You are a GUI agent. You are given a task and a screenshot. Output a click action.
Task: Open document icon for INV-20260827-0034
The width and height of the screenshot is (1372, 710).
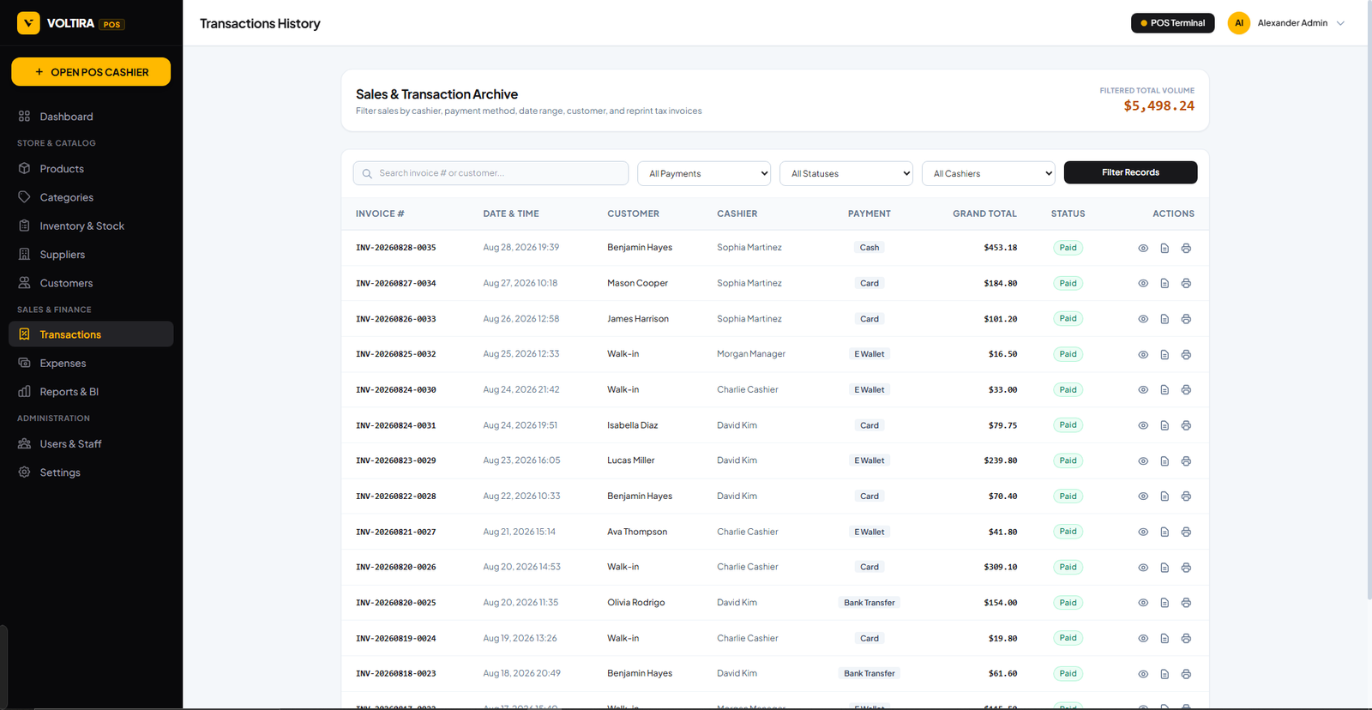point(1164,283)
